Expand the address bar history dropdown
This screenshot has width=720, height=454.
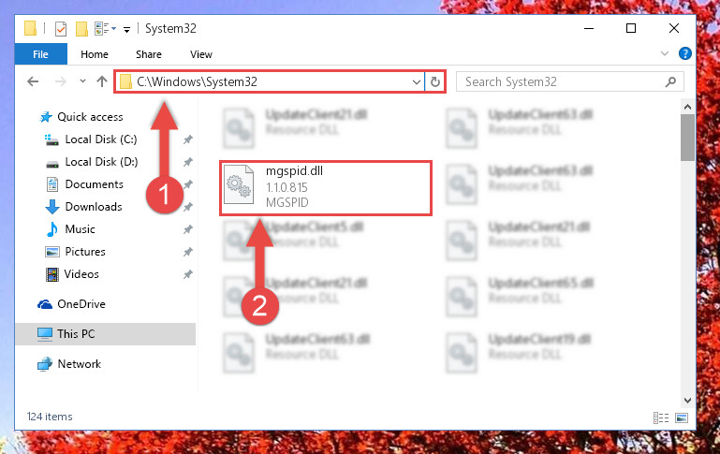pos(416,82)
